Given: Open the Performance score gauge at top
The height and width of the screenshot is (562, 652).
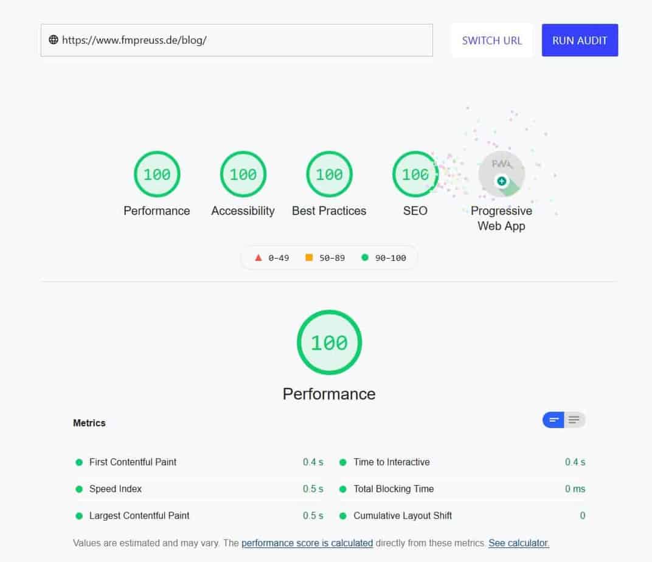Looking at the screenshot, I should (x=157, y=174).
